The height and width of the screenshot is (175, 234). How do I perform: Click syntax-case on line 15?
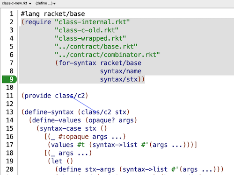(x=60, y=128)
